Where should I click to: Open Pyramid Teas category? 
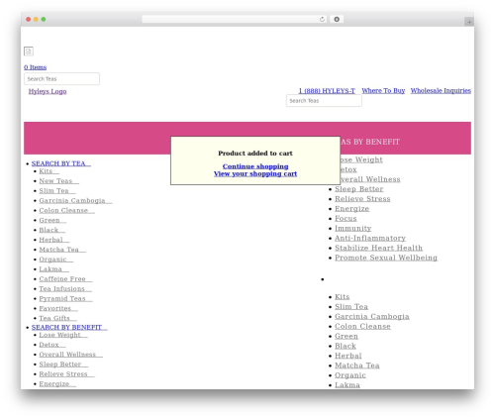tap(65, 298)
